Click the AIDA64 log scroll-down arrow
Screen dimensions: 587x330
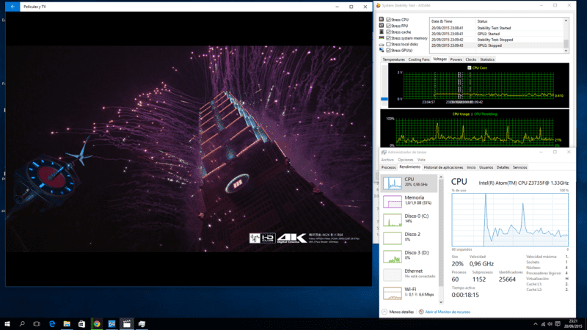566,51
